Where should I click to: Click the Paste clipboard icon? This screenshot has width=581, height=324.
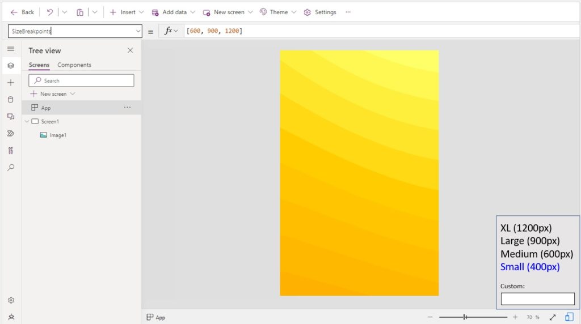pyautogui.click(x=79, y=12)
